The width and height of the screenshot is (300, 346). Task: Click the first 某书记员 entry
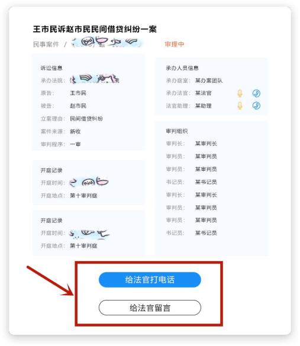pos(206,182)
